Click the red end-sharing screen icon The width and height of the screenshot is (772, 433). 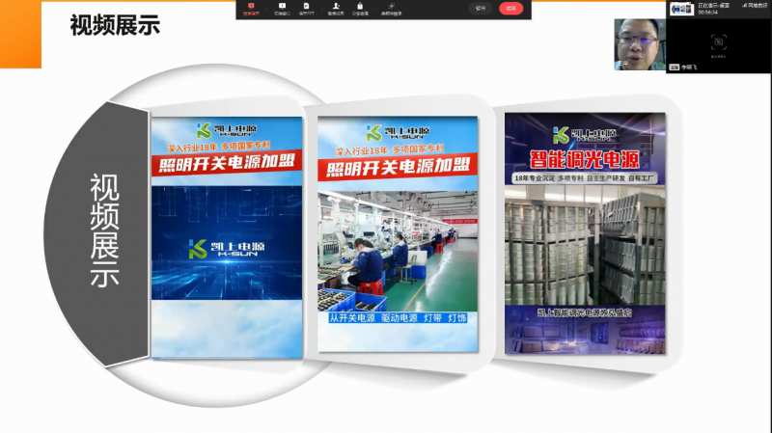(251, 6)
